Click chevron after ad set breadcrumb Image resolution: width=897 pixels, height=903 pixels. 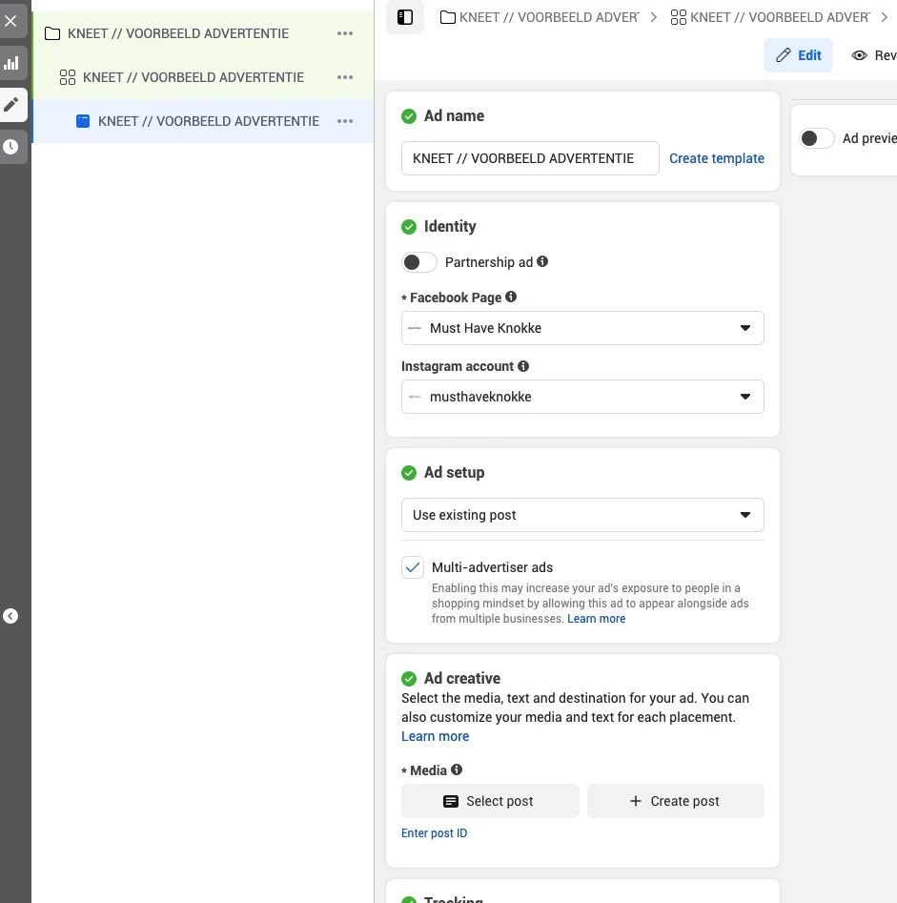[885, 17]
